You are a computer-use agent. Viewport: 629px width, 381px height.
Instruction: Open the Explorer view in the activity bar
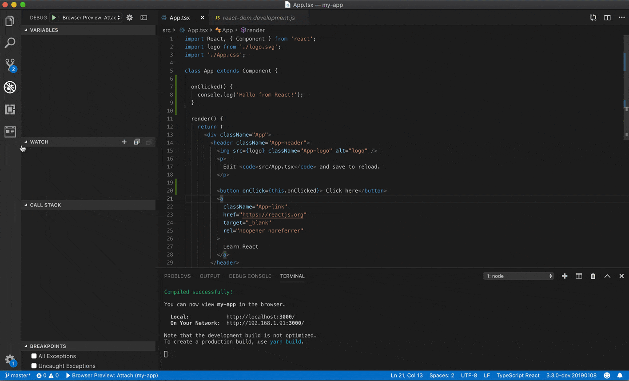[10, 20]
